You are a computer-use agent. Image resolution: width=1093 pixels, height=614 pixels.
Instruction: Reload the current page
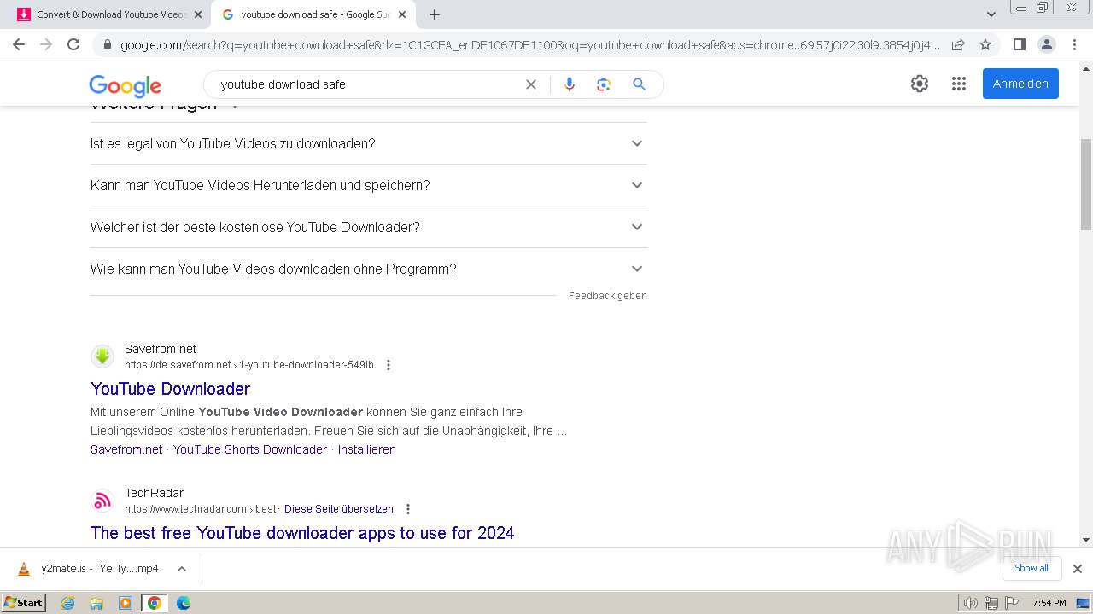pyautogui.click(x=73, y=44)
